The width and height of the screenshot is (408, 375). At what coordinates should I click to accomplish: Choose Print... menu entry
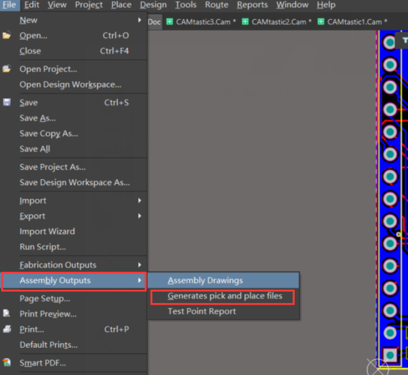74,329
